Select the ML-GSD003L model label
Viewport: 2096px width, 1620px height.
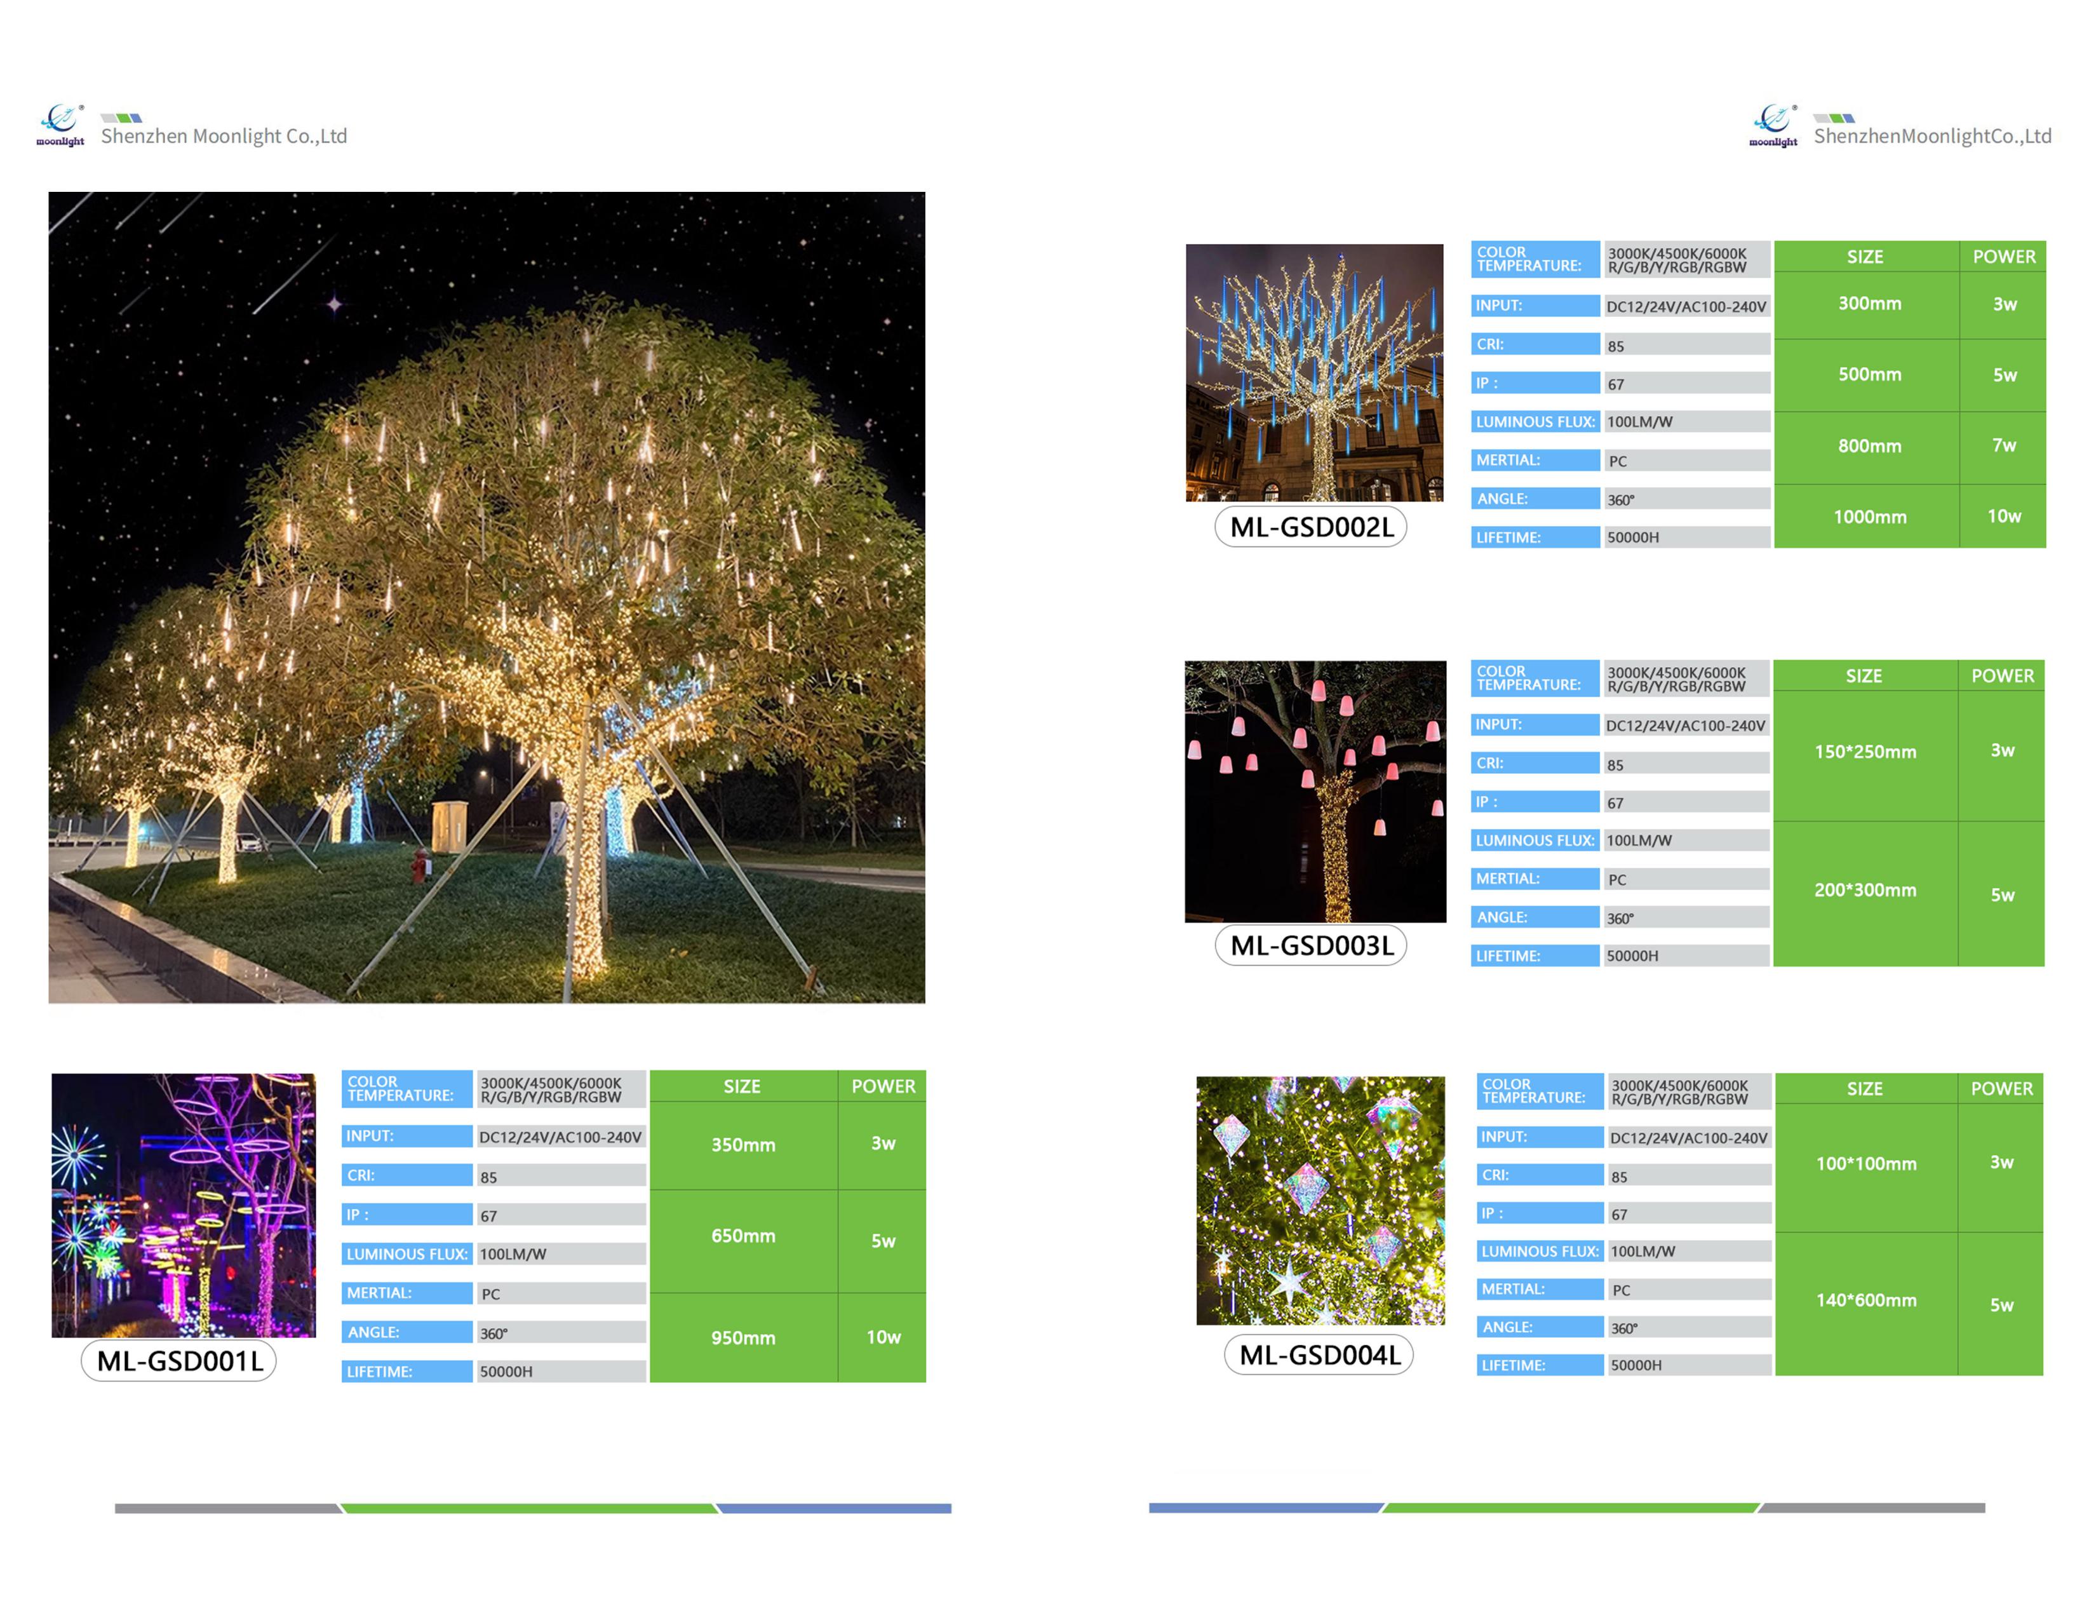pyautogui.click(x=1311, y=945)
